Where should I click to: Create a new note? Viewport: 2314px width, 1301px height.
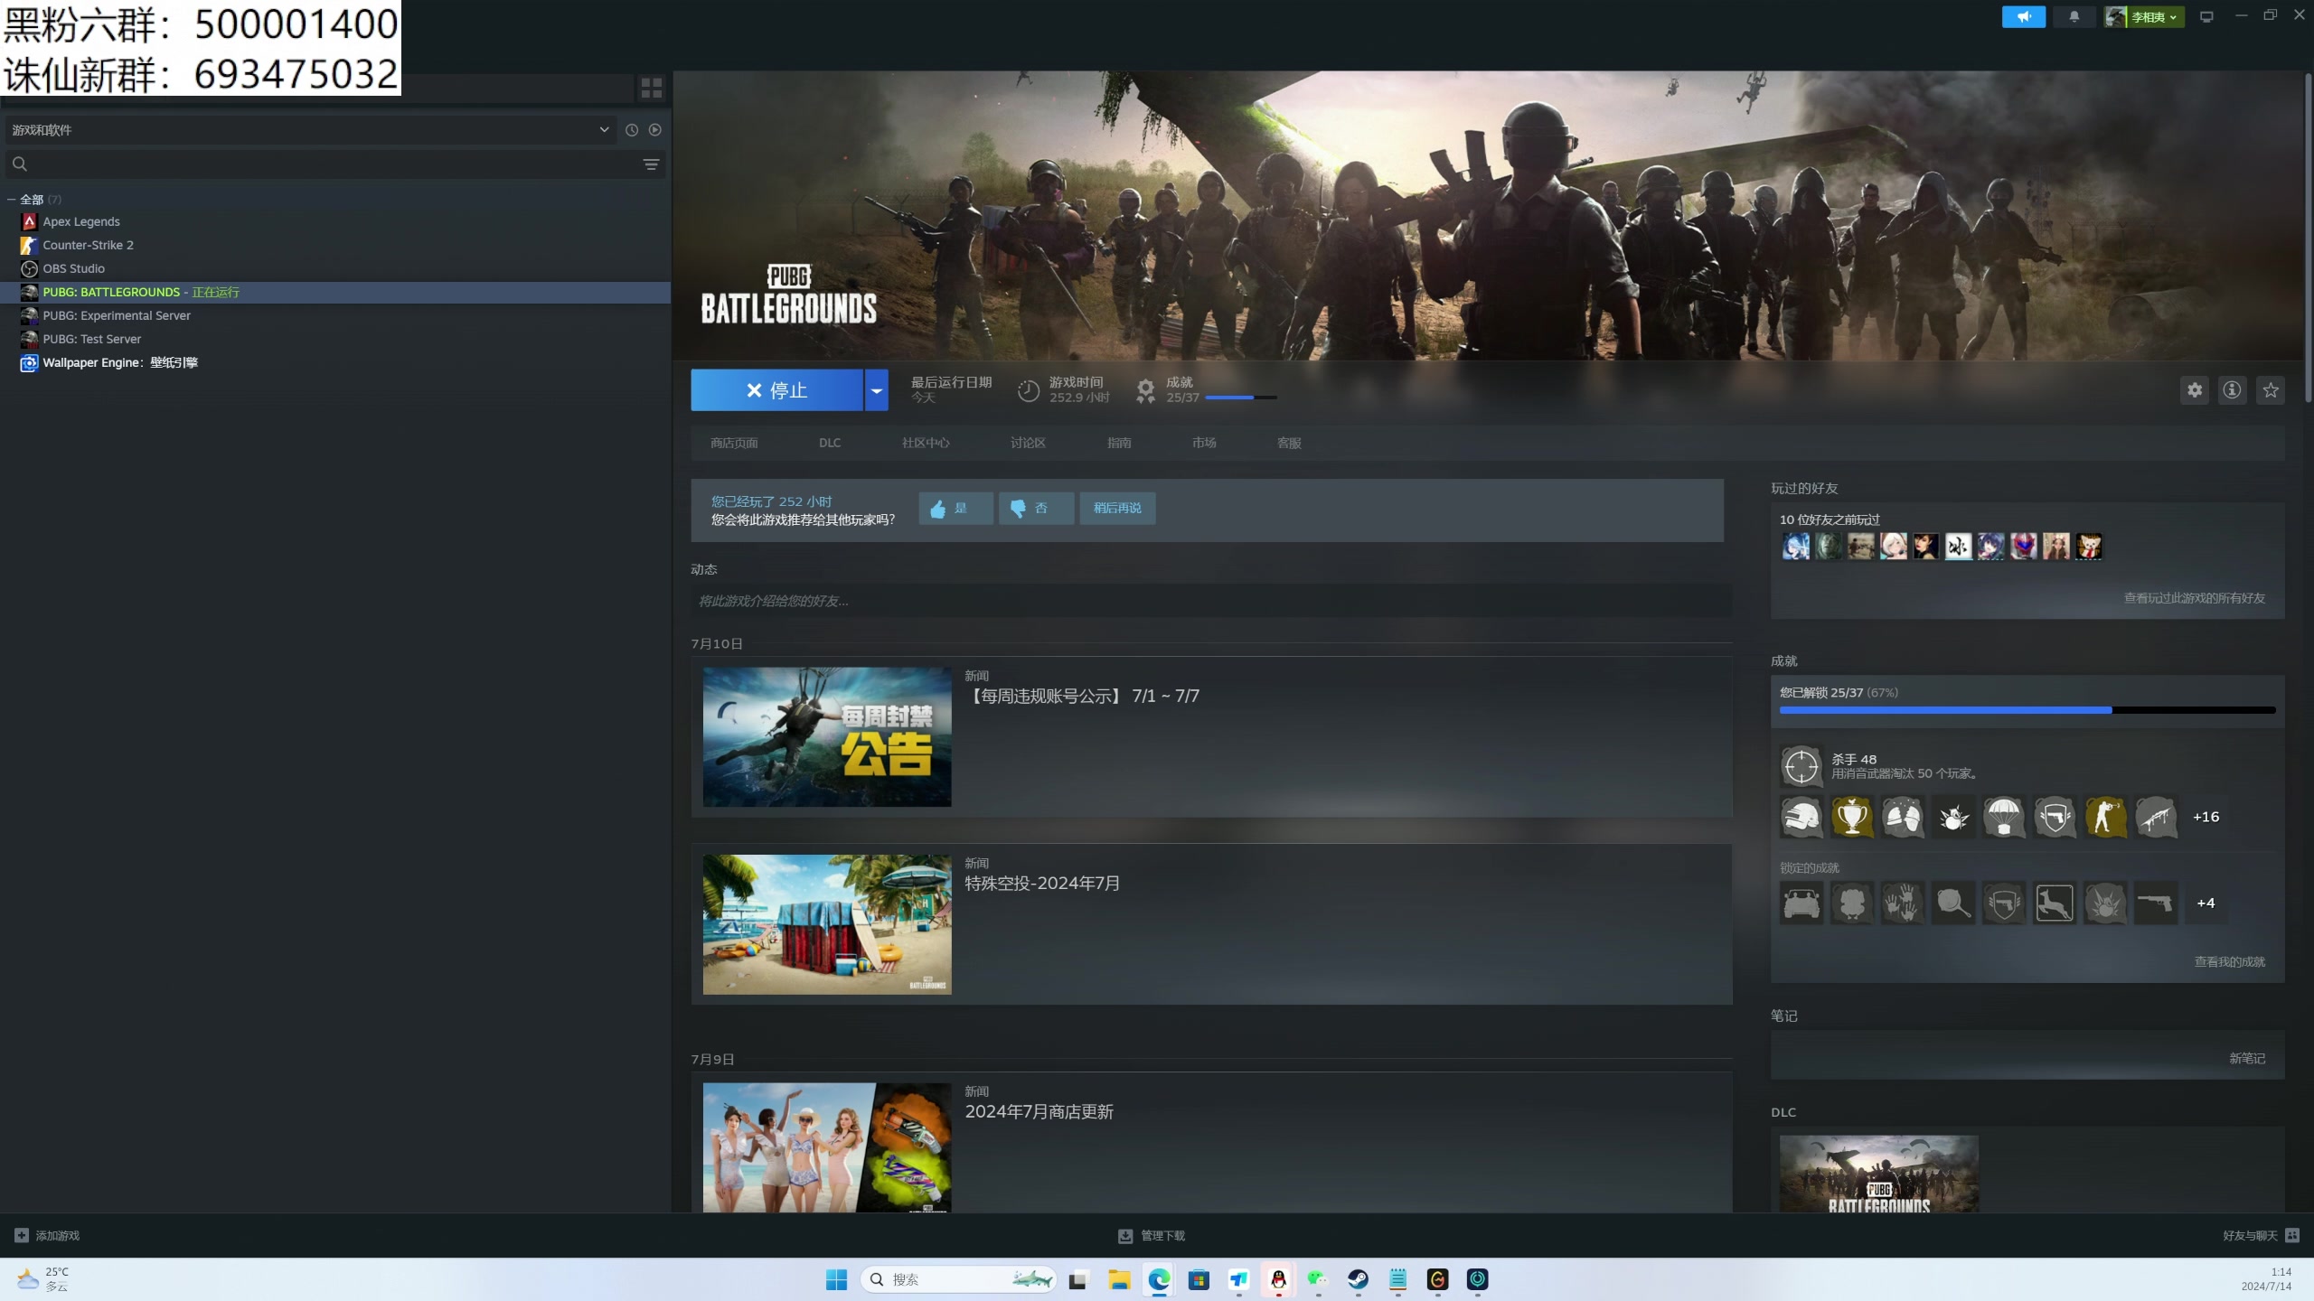(2246, 1059)
